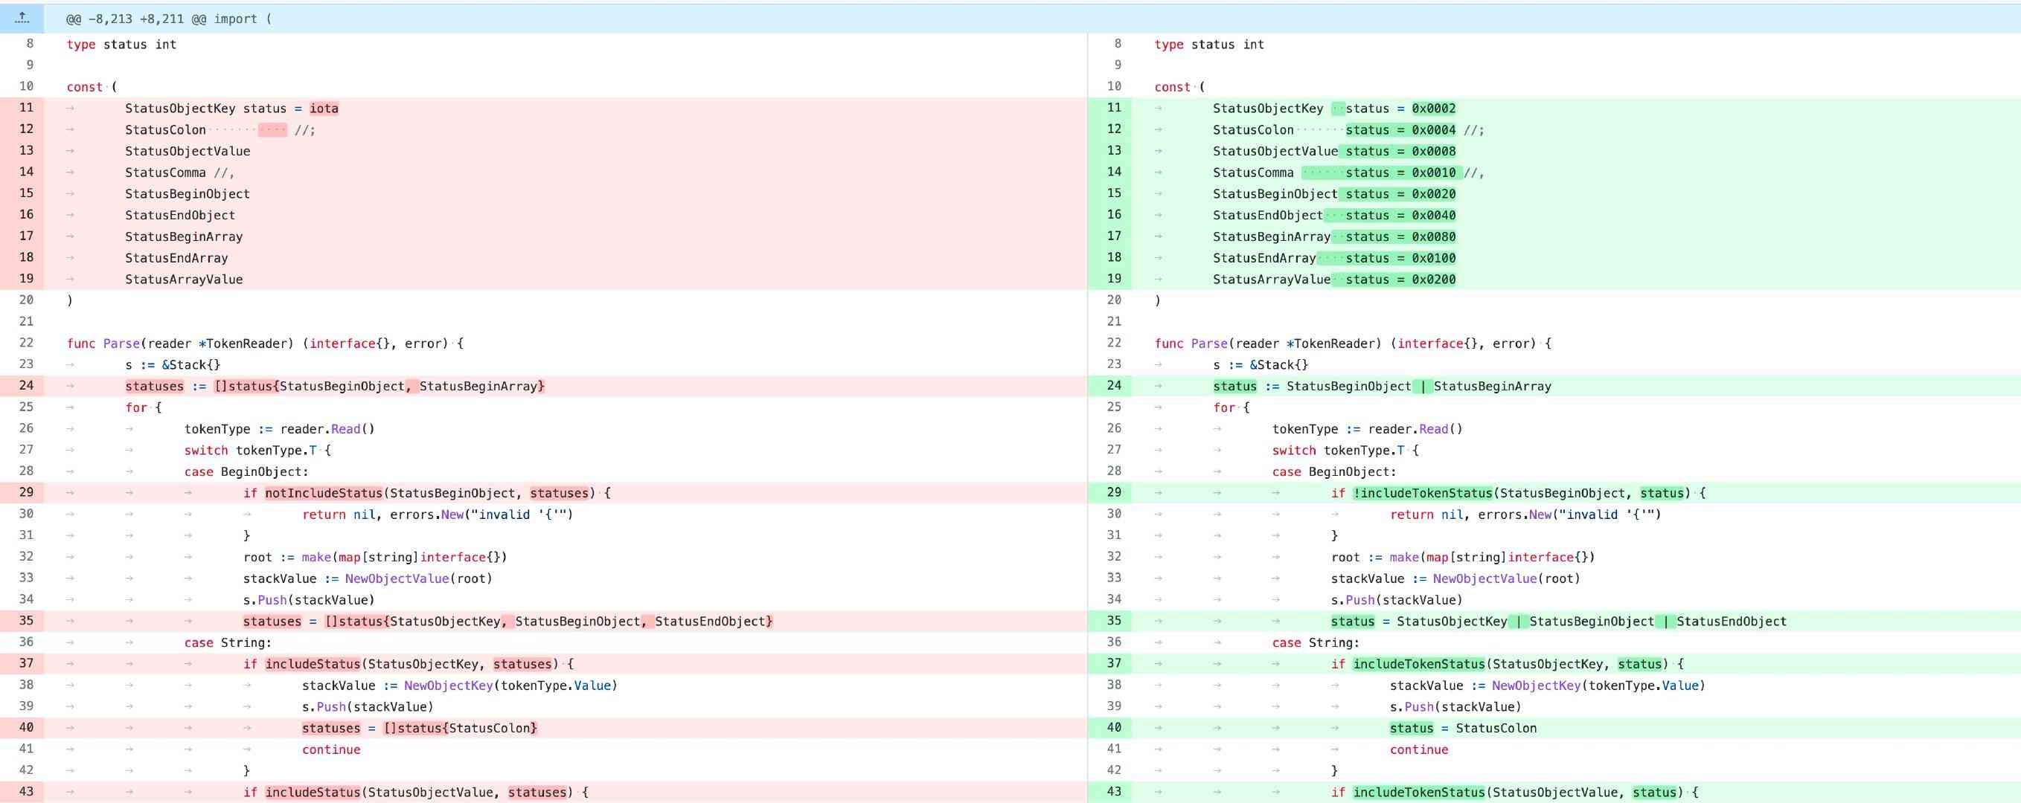Click the '0x0002' value for StatusObjectKey
This screenshot has width=2021, height=803.
[1433, 109]
